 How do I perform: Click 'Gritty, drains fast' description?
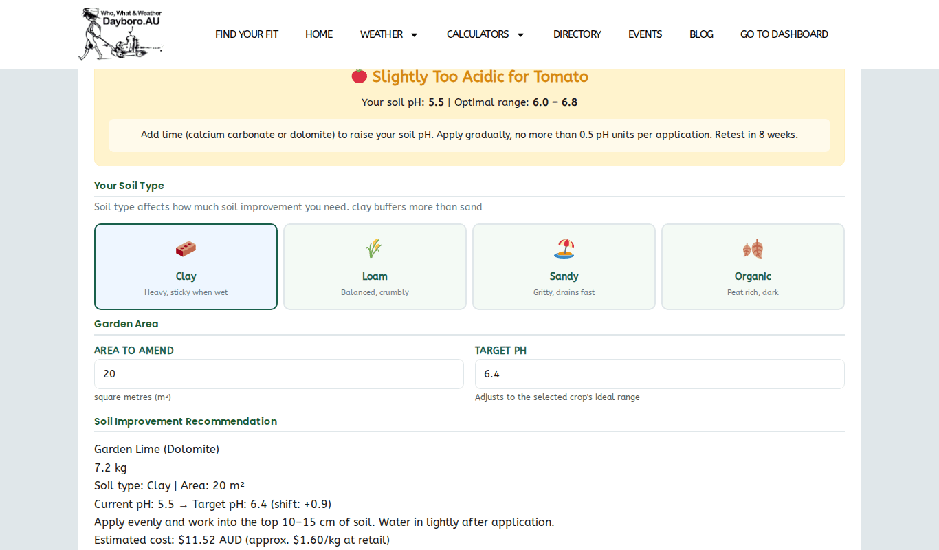564,292
